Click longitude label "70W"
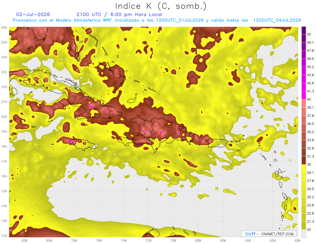Viewport: 316px width, 244px height. 173,240
